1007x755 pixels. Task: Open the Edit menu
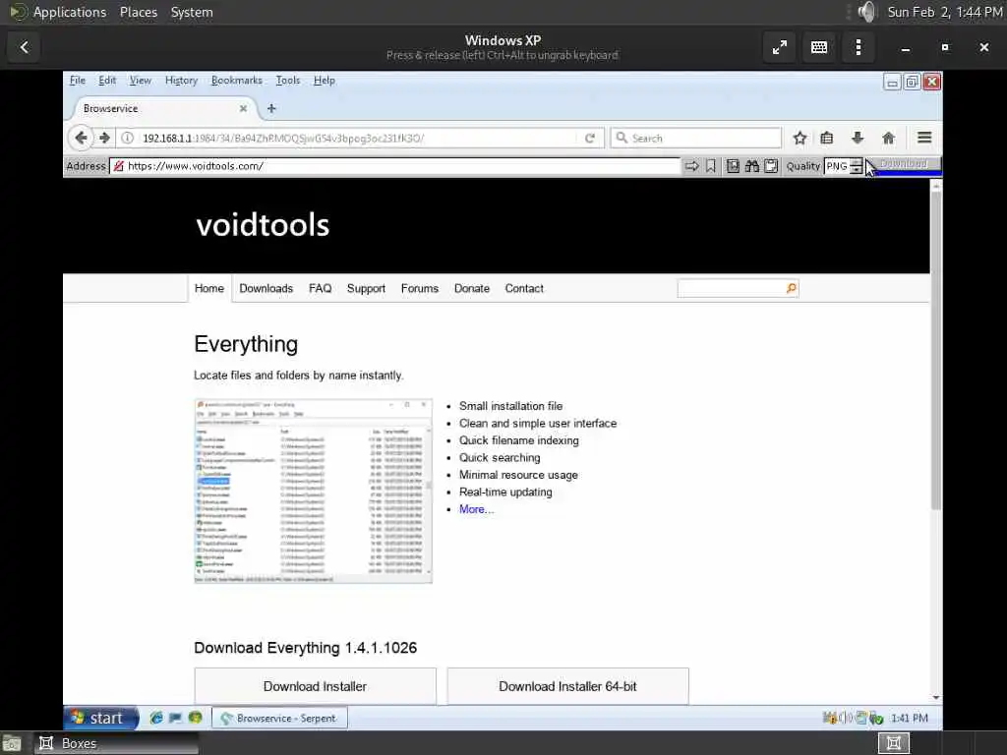tap(107, 81)
